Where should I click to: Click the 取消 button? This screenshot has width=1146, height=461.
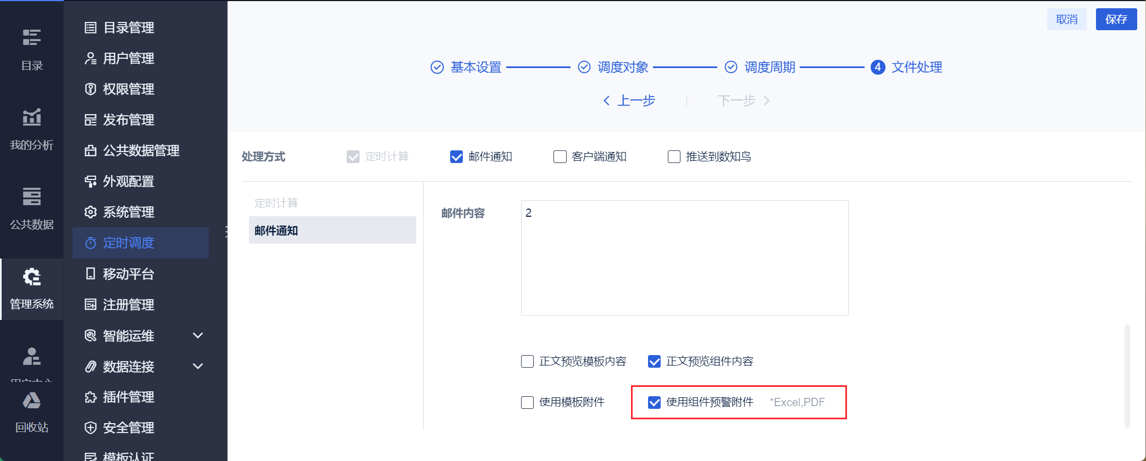(x=1066, y=19)
